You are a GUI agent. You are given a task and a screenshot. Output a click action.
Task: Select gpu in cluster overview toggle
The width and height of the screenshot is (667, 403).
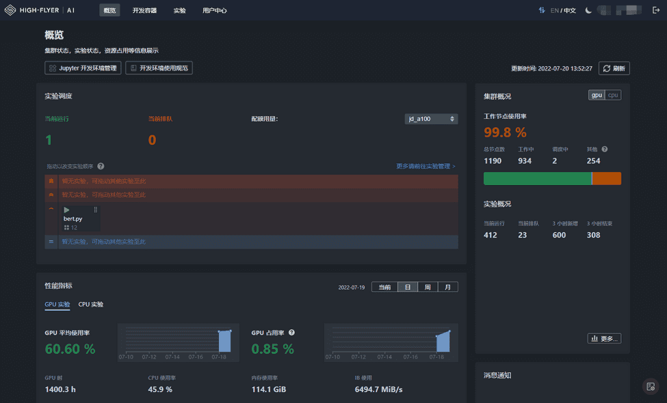[597, 96]
